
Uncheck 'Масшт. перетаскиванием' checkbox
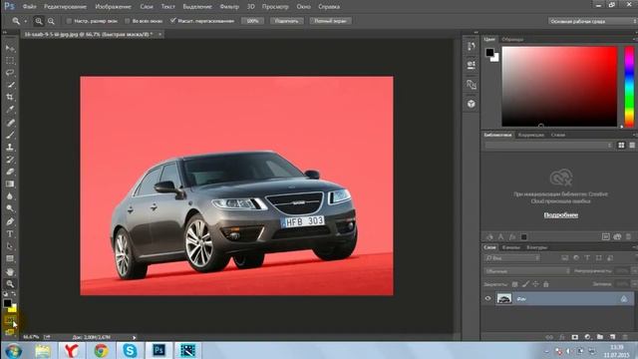coord(172,21)
